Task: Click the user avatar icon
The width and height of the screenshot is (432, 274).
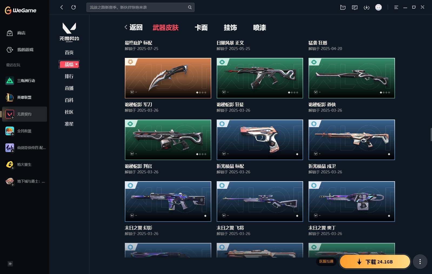Action: click(x=379, y=7)
